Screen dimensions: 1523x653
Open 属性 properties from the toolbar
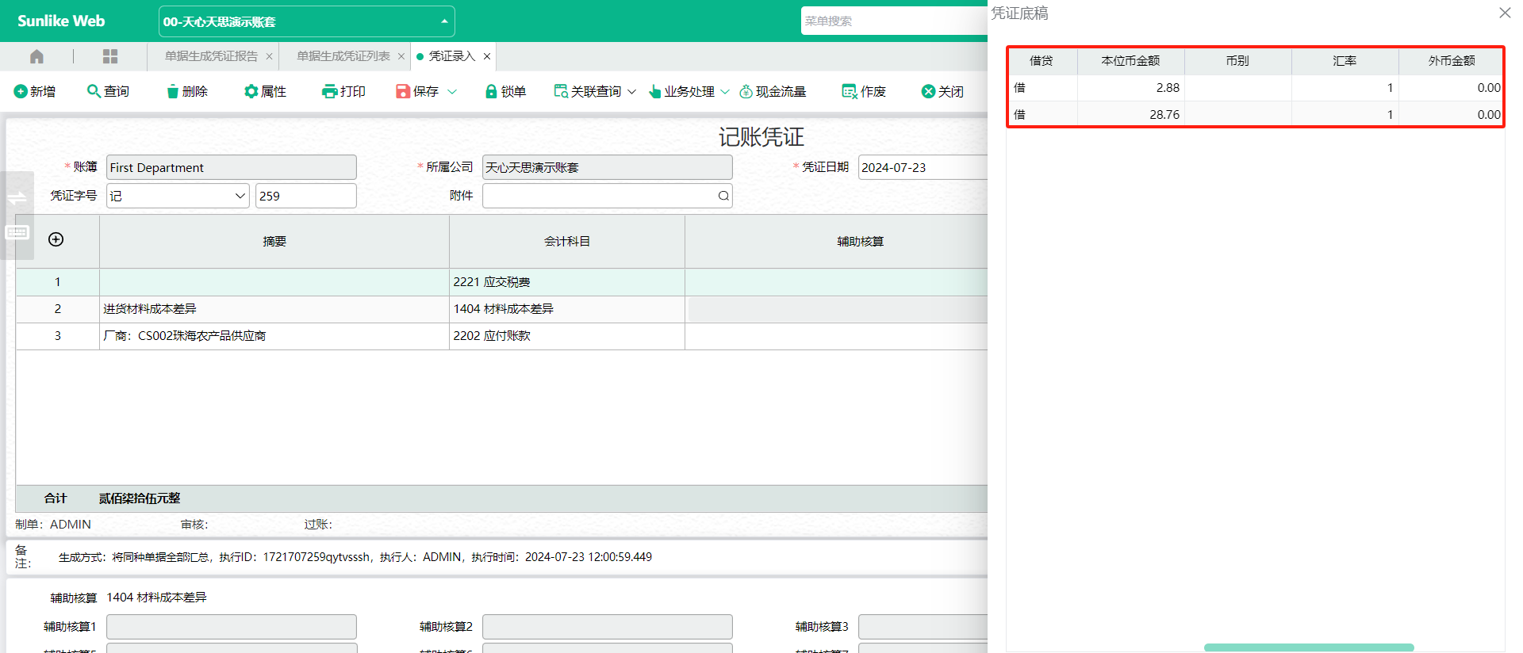(x=265, y=92)
